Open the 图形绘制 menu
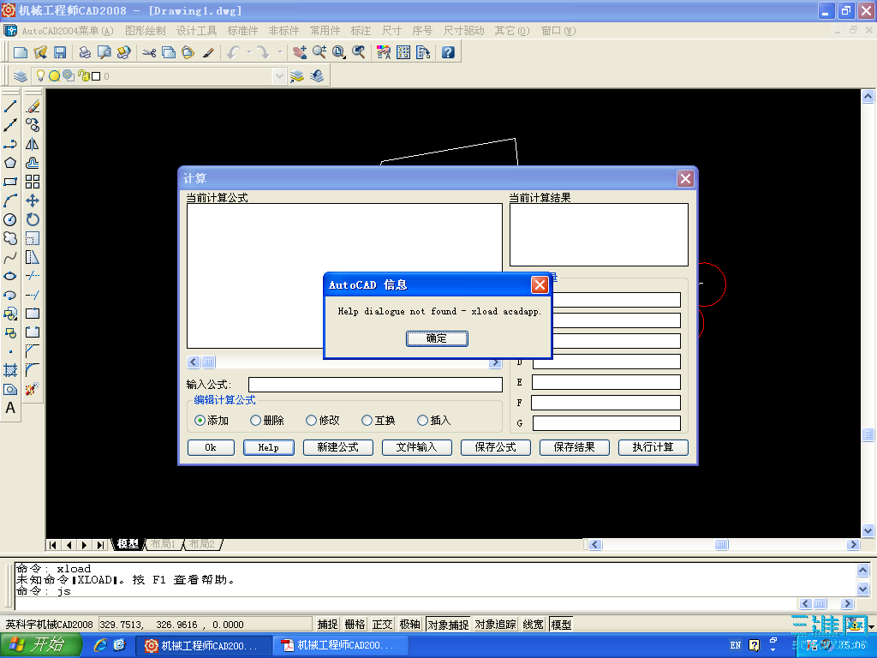The height and width of the screenshot is (658, 877). tap(146, 31)
